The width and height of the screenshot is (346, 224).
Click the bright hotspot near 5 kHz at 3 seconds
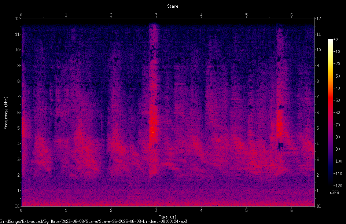(x=152, y=130)
